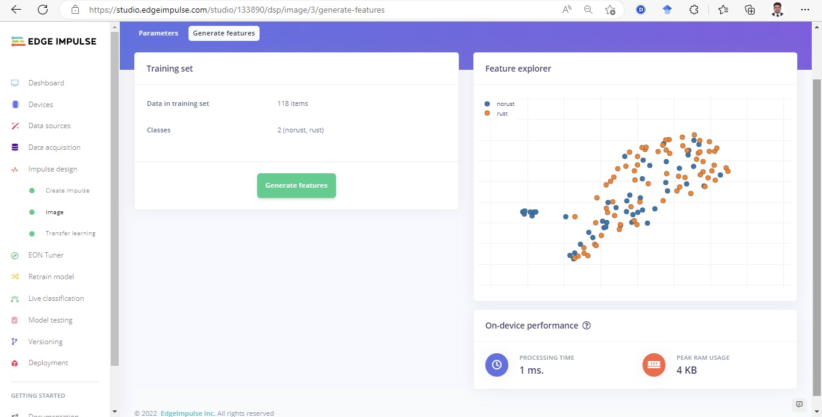Open Transfer learning in the sidebar
This screenshot has width=822, height=417.
[70, 233]
